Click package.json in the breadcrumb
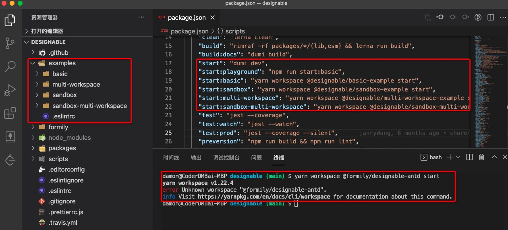The image size is (508, 230). tap(189, 31)
